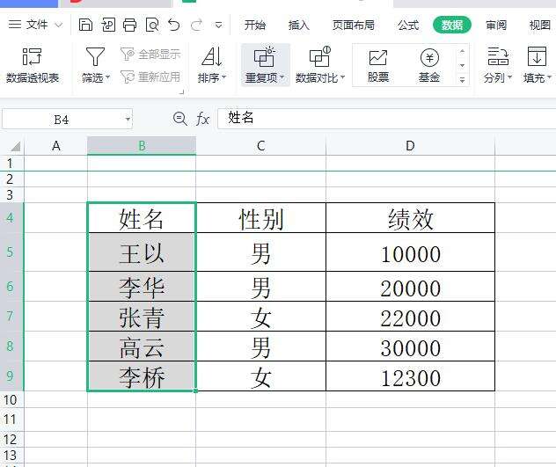The image size is (556, 467).
Task: Select column C header
Action: click(260, 146)
